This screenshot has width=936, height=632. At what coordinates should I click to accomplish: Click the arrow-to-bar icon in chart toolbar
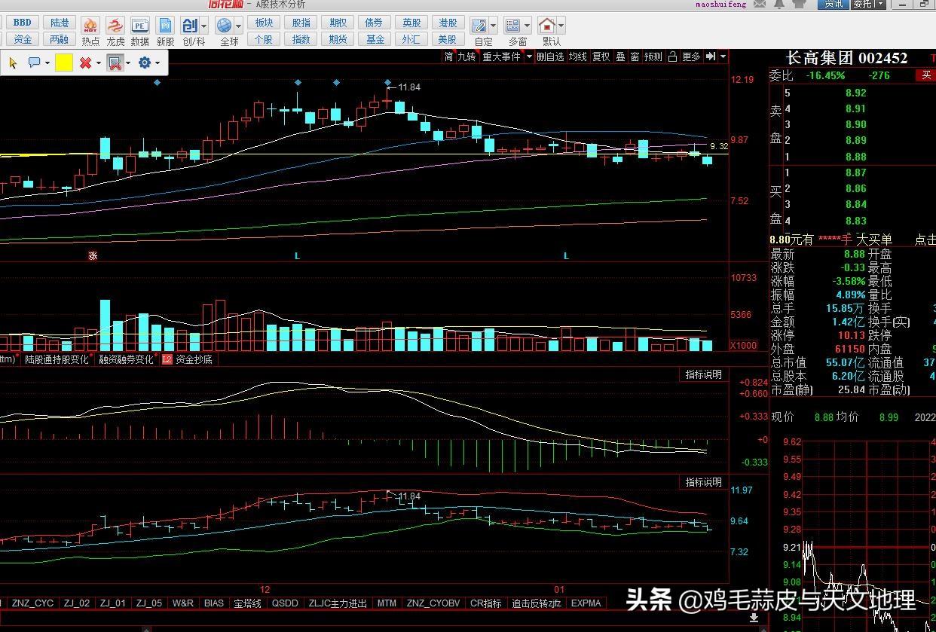pyautogui.click(x=711, y=56)
